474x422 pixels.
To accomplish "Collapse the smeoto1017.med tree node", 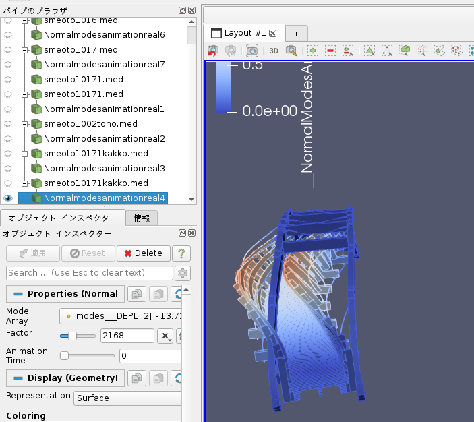I will [24, 50].
